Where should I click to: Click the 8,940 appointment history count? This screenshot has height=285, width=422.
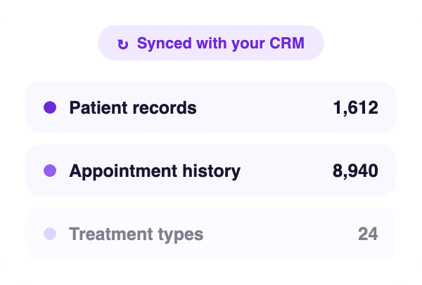[x=355, y=171]
